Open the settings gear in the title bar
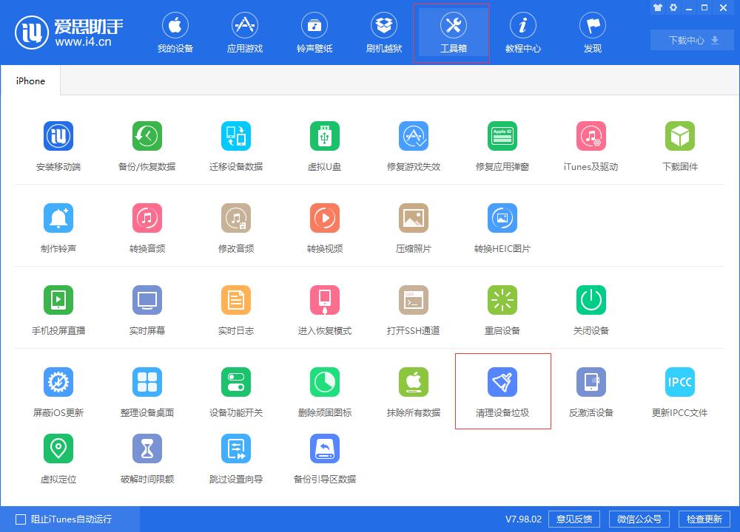This screenshot has width=740, height=532. click(673, 7)
